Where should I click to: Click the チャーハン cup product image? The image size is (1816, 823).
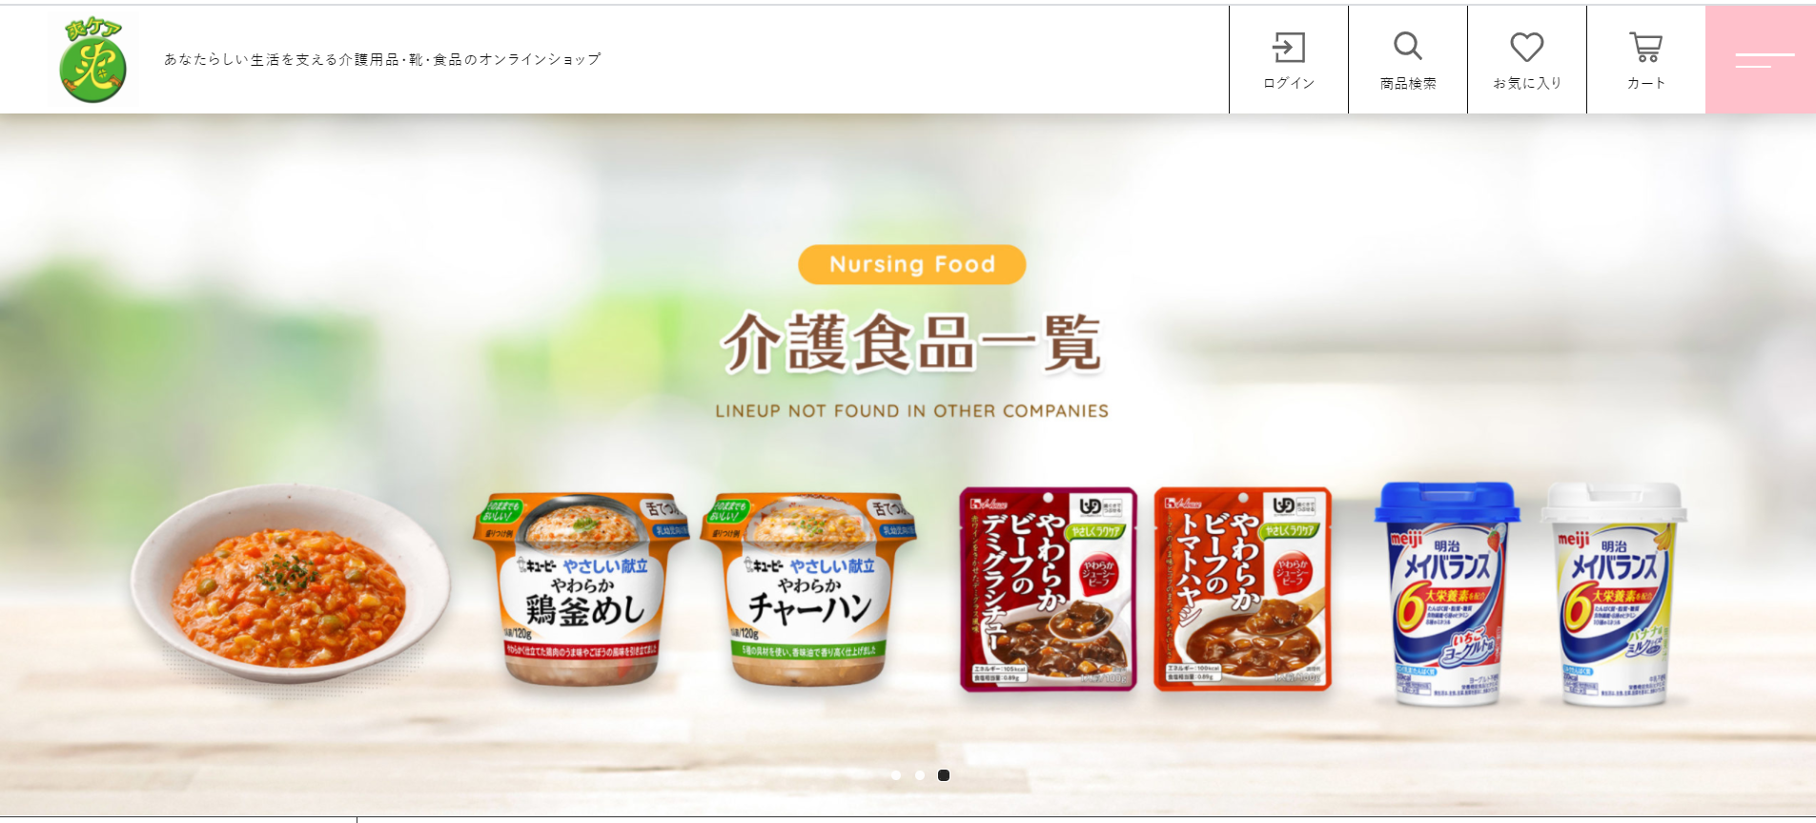coord(808,588)
